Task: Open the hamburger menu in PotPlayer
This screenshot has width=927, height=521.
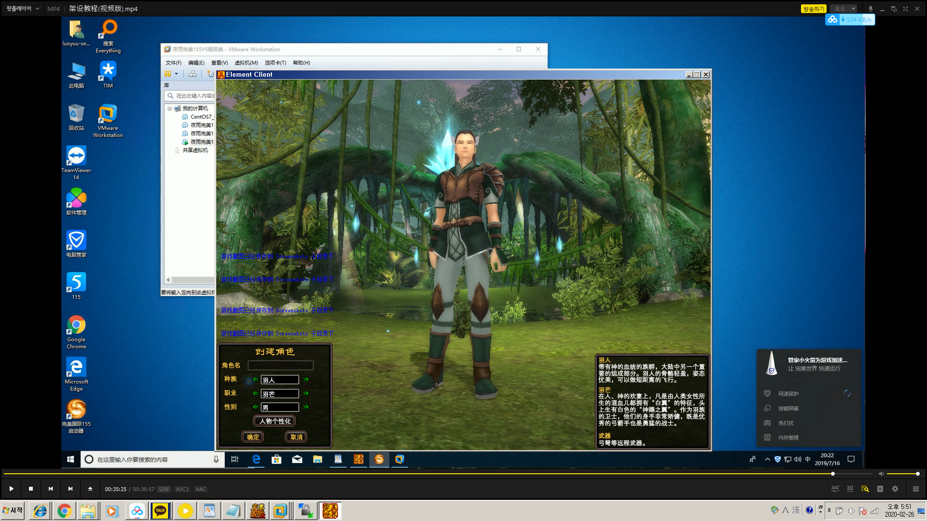Action: tap(915, 489)
